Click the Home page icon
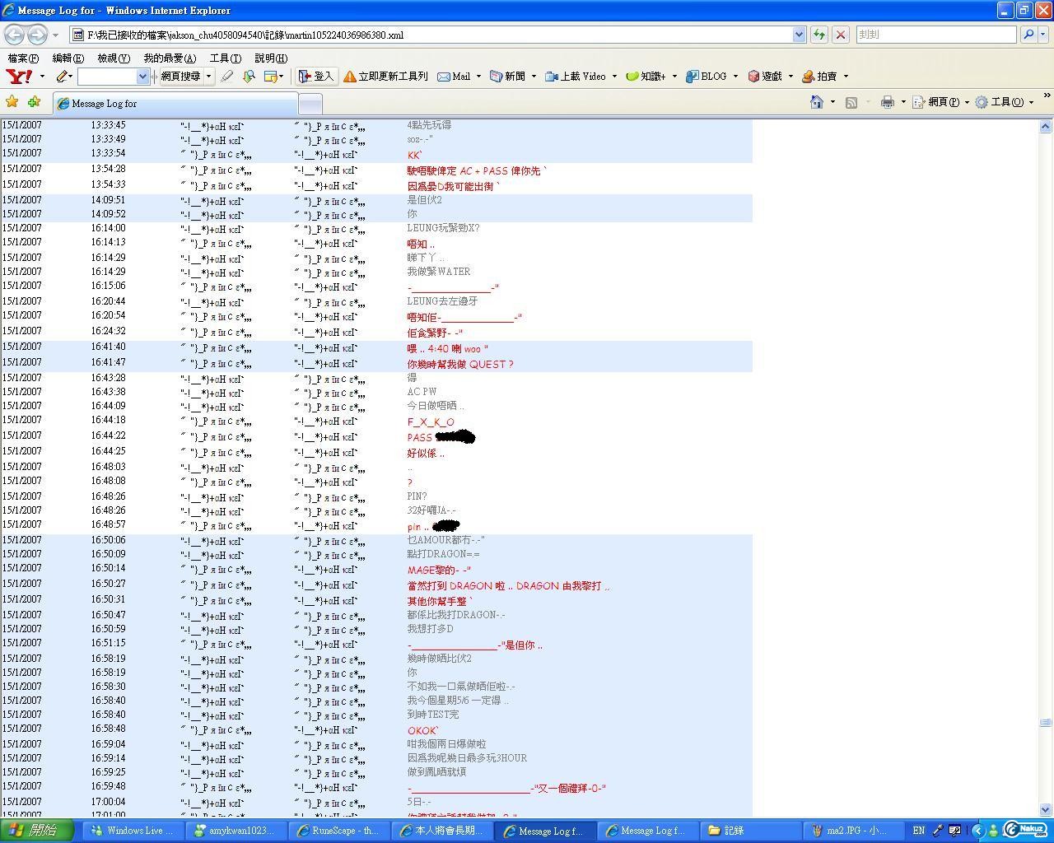 [817, 102]
